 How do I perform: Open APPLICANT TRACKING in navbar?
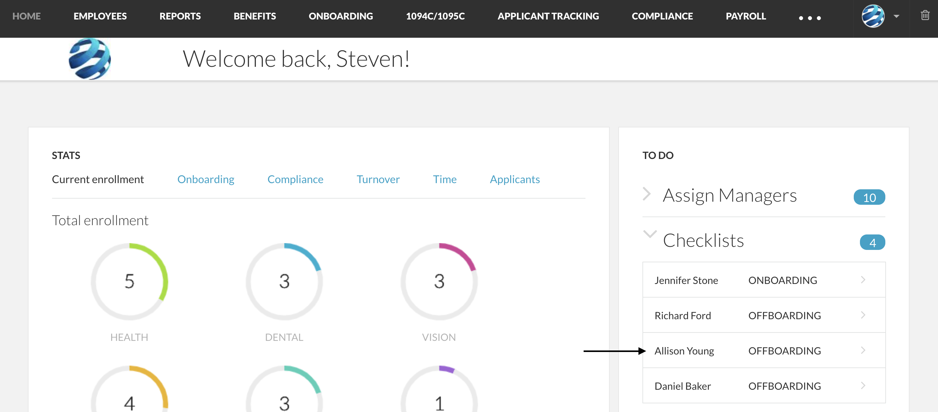pos(548,16)
